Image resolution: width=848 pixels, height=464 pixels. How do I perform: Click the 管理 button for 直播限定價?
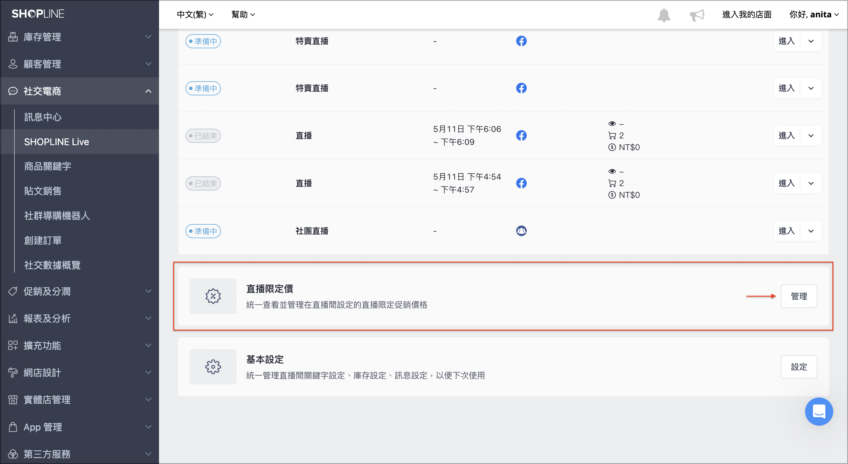coord(799,296)
